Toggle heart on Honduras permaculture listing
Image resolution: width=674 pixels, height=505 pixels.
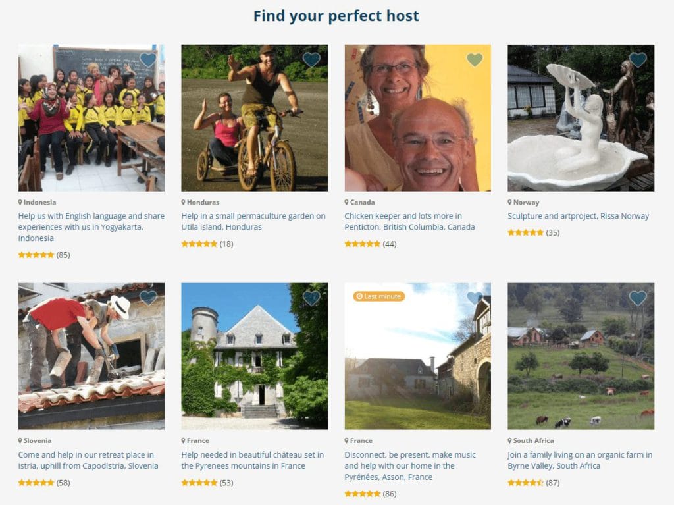tap(311, 60)
